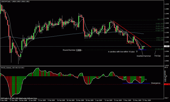The image size is (170, 102).
Task: Click the 161.8 Fibonacci expansion level label
Action: (x=159, y=49)
